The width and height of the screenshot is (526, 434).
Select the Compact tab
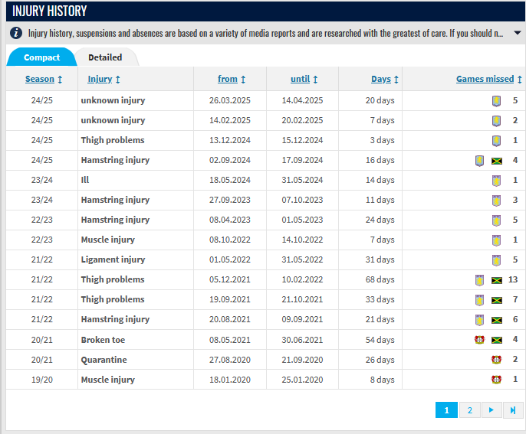[42, 57]
